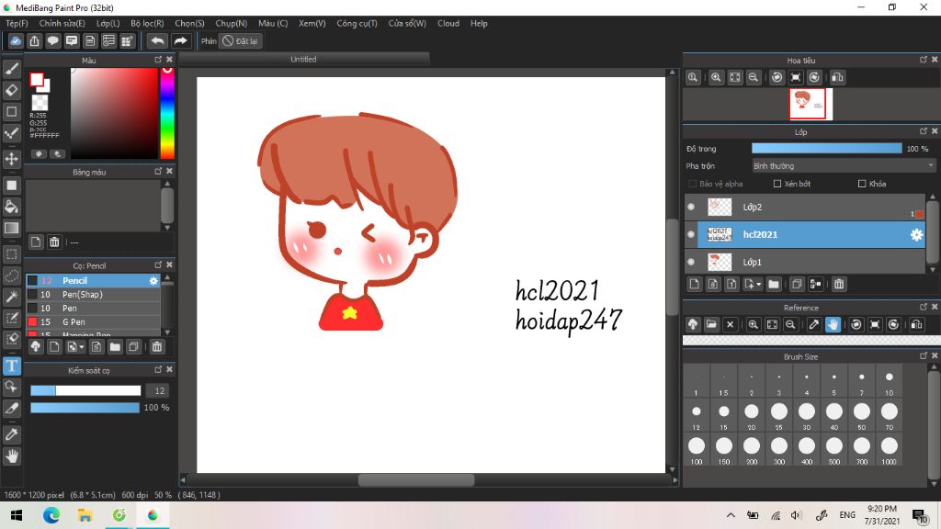Image resolution: width=941 pixels, height=529 pixels.
Task: Duplicate the layer using copy icon
Action: click(797, 284)
